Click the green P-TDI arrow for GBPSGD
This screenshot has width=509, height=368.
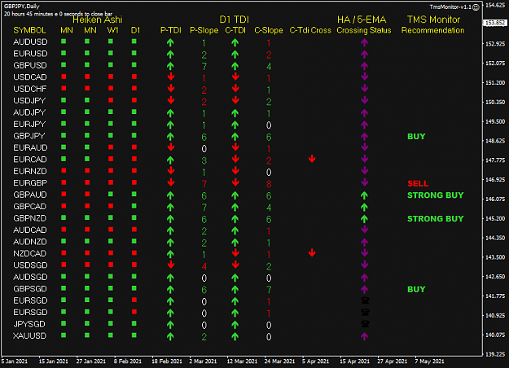(x=170, y=290)
